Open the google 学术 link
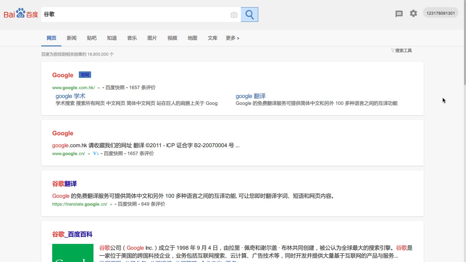The height and width of the screenshot is (262, 466). tap(70, 96)
